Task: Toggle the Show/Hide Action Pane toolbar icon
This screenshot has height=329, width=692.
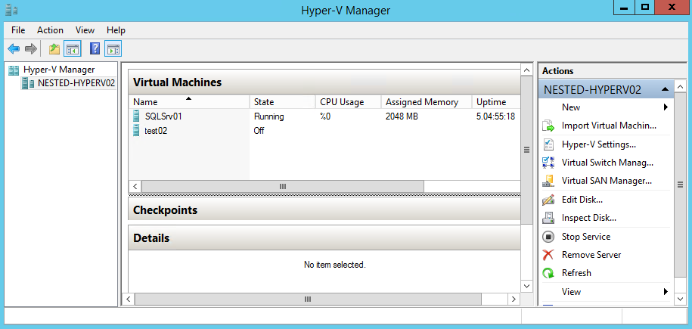Action: 113,48
